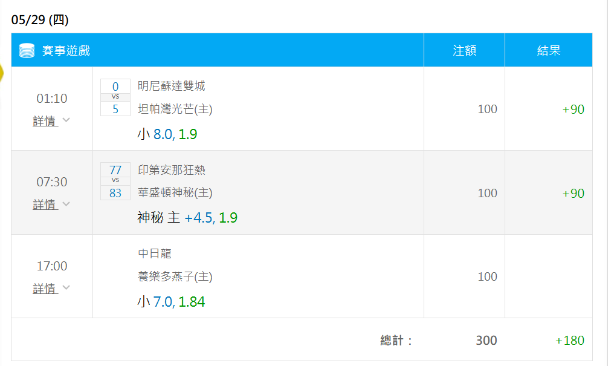This screenshot has height=366, width=614.
Task: Click stake 100 in 印第安那狂熱 row
Action: coord(487,193)
